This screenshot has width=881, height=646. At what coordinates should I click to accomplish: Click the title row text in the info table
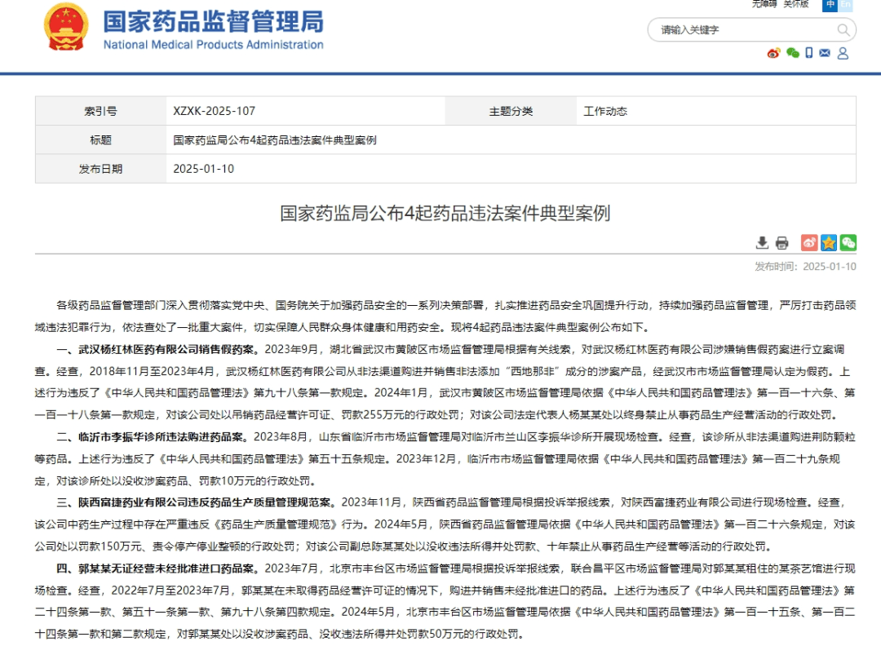tap(275, 139)
